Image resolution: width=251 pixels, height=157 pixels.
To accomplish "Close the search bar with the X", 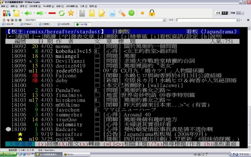I will click(248, 20).
